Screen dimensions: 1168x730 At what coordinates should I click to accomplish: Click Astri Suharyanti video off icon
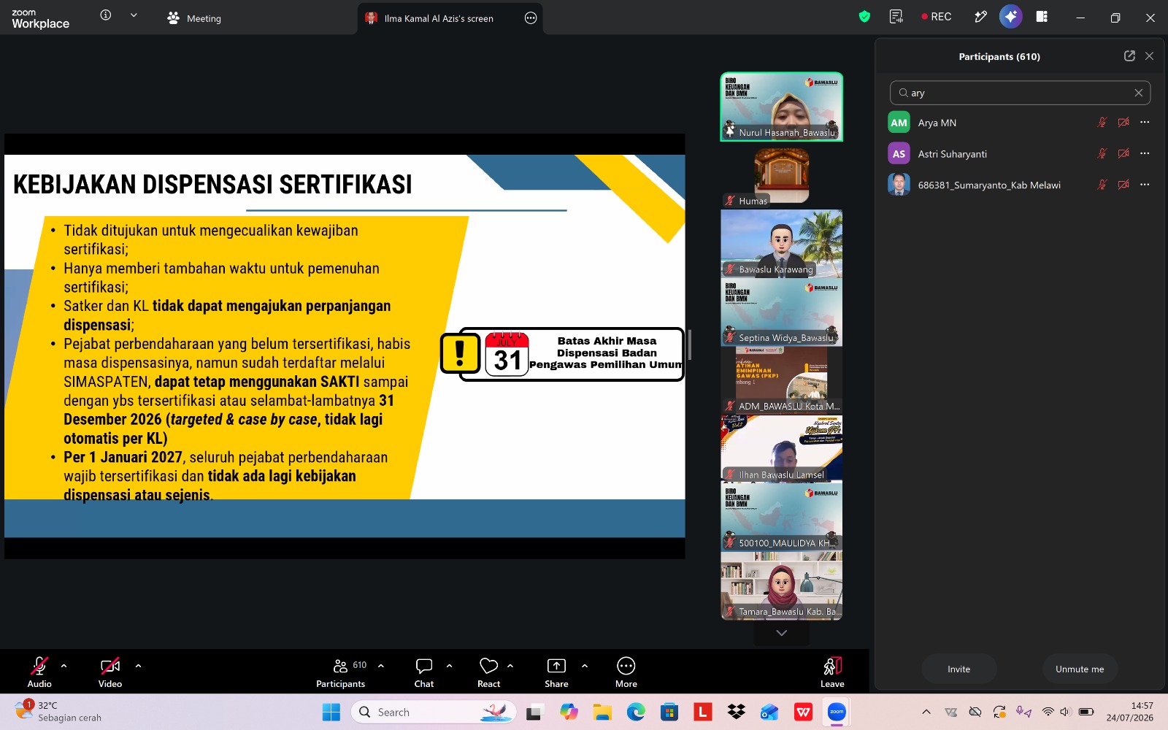1123,154
